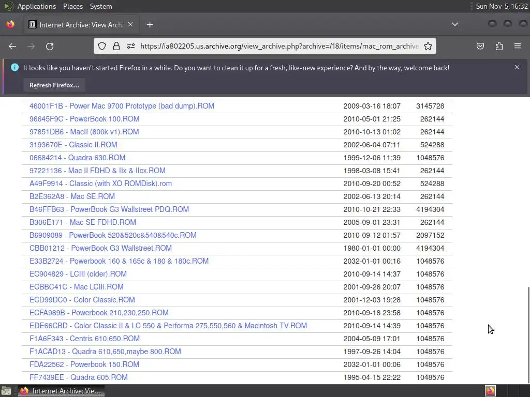
Task: Select Internet Archive window in taskbar
Action: pos(61,391)
